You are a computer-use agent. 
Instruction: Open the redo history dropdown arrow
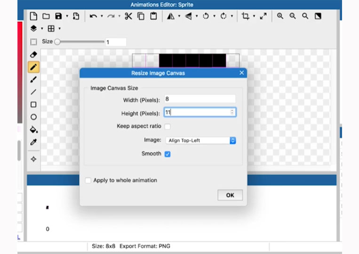[x=120, y=16]
